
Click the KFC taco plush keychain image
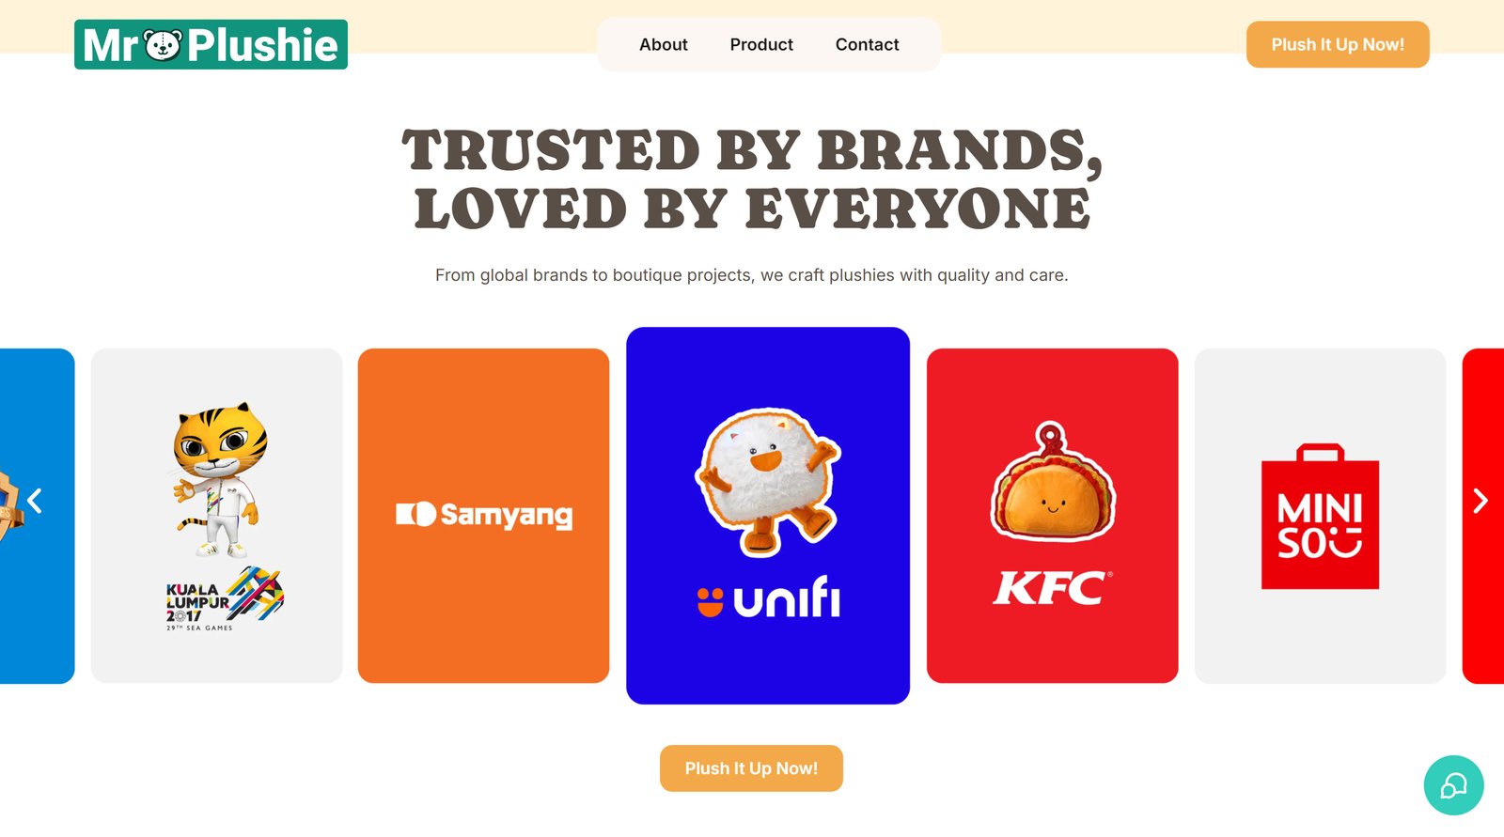[1052, 482]
